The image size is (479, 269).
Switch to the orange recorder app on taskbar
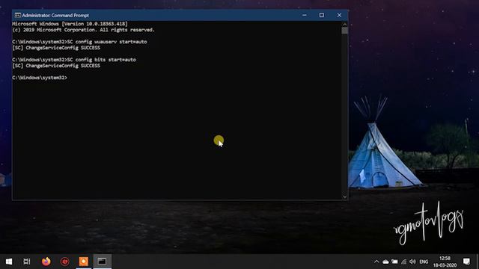tap(83, 262)
